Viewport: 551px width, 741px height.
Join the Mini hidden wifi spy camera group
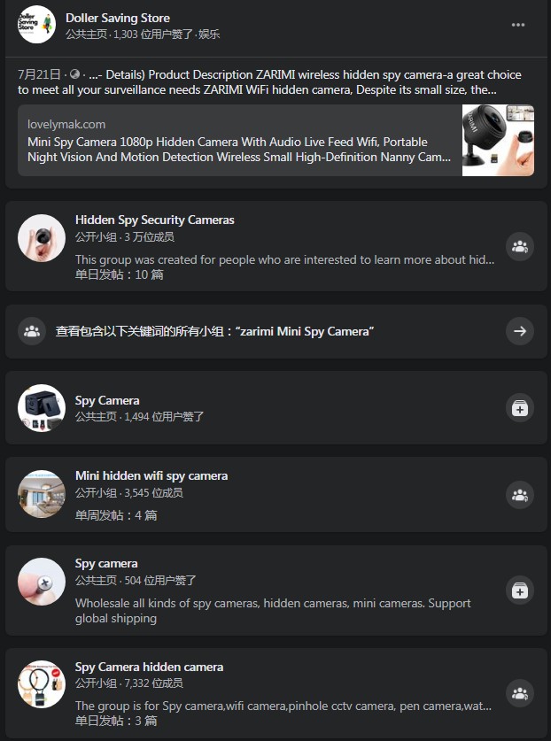(x=520, y=495)
